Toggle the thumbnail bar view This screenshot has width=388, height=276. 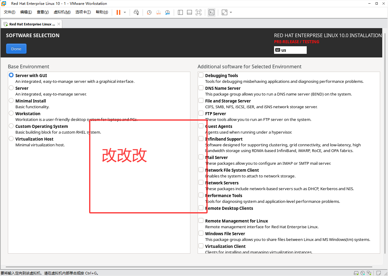point(189,12)
